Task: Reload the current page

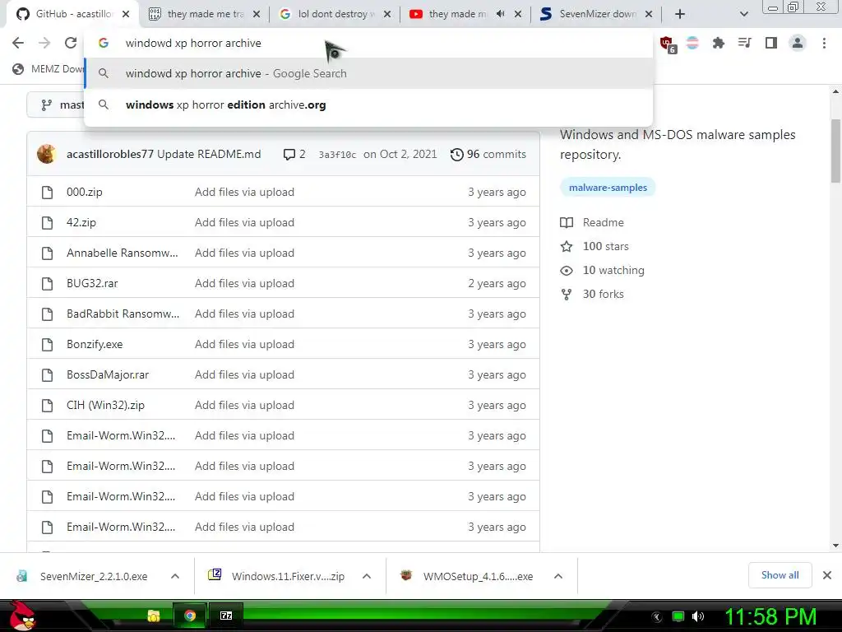Action: coord(71,43)
